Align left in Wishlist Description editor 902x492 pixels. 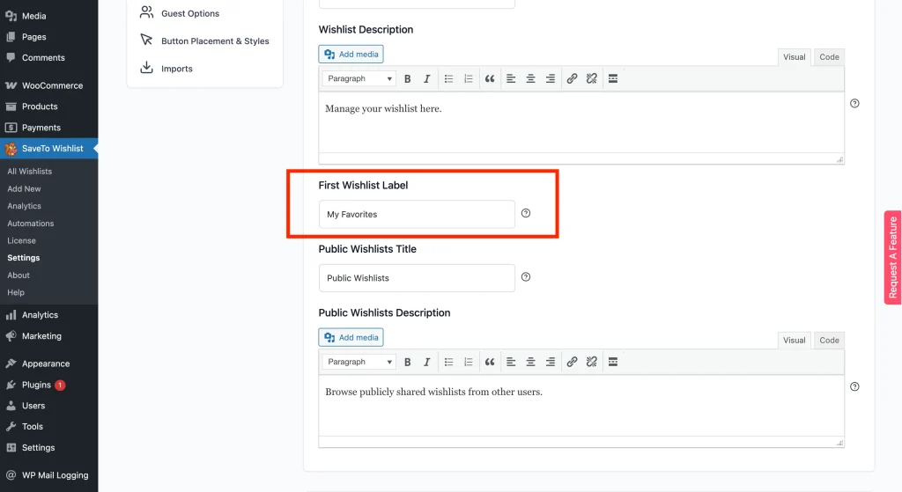pyautogui.click(x=511, y=78)
